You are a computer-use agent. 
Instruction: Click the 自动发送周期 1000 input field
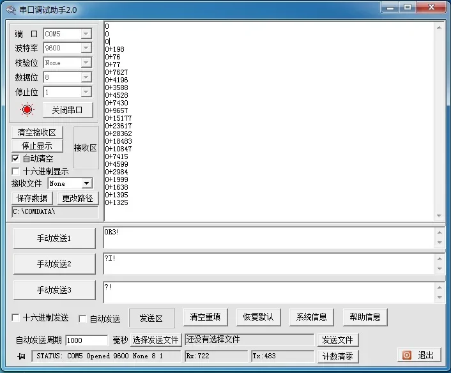click(x=87, y=340)
